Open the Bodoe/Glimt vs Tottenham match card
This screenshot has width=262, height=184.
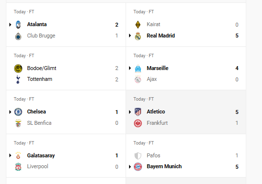(66, 69)
